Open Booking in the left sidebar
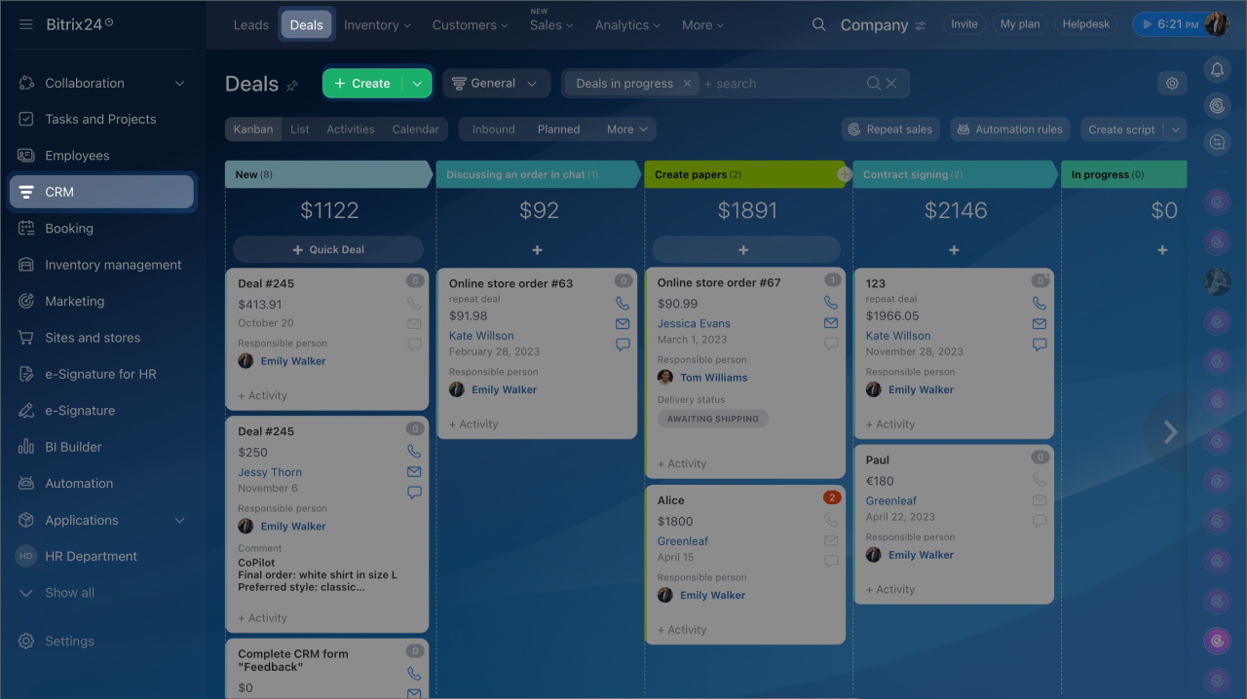The height and width of the screenshot is (699, 1247). 69,229
